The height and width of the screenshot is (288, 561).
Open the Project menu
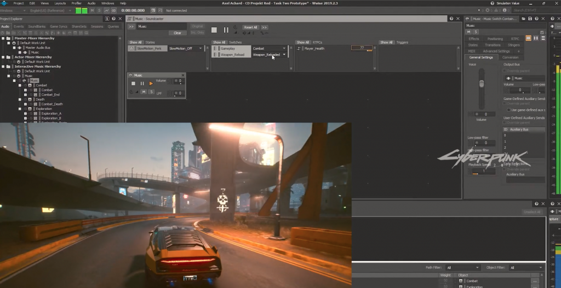point(18,3)
